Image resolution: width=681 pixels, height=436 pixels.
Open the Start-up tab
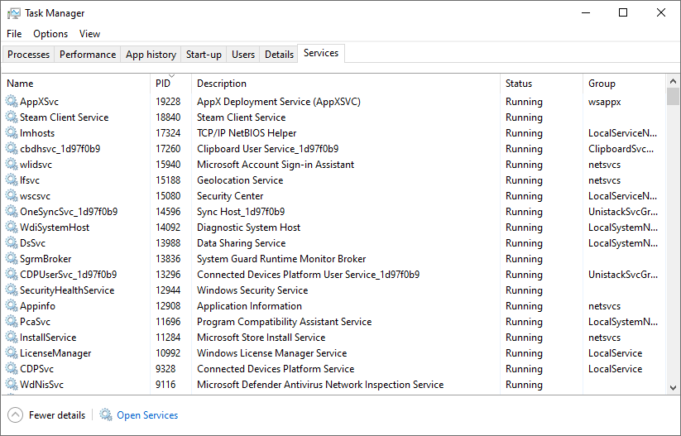coord(204,55)
